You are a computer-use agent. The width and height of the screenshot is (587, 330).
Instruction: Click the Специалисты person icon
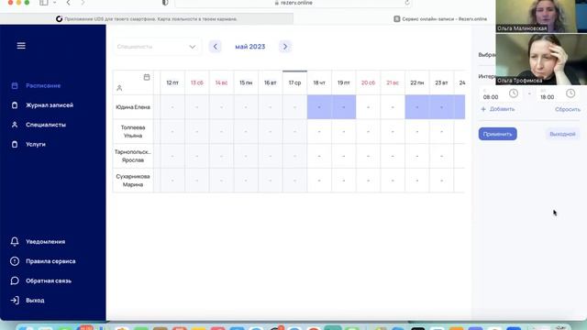(x=15, y=125)
